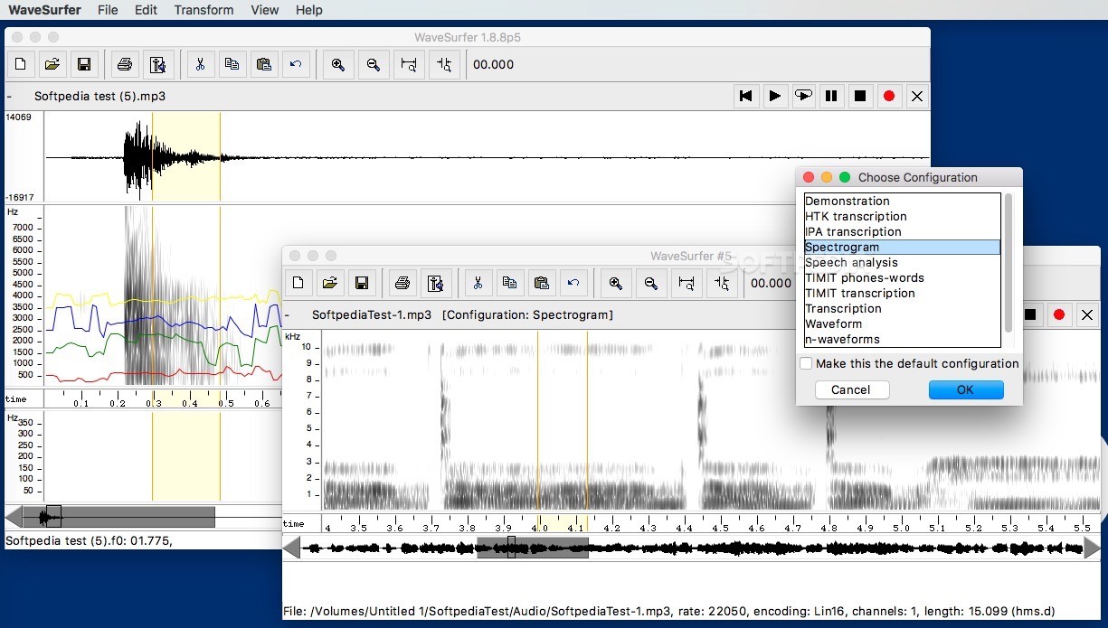Collapse SoftpediaTest-1.mp3 panel with minus
Screen dimensions: 1108x628
[287, 315]
